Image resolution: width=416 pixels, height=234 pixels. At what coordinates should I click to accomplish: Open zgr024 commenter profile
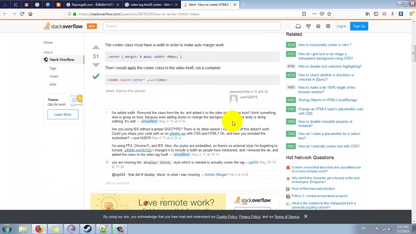tap(253, 162)
